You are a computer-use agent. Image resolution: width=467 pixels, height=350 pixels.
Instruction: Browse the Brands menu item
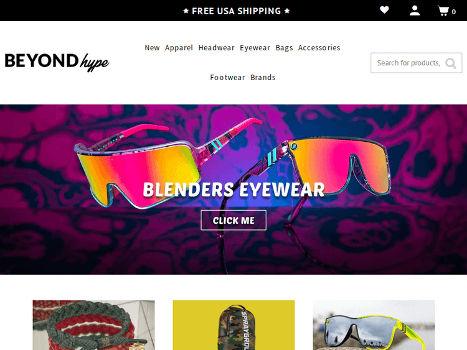tap(263, 78)
